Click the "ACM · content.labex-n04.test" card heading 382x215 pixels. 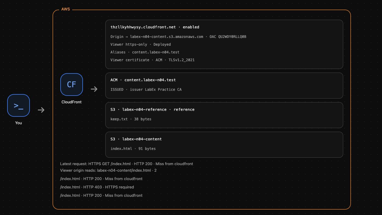pos(143,80)
